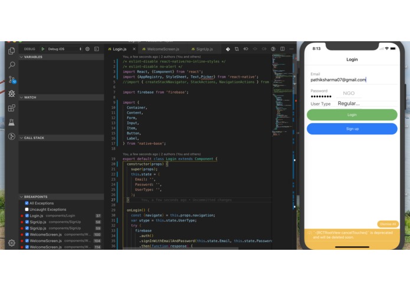Click the simulator battery icon
The image size is (410, 291).
(393, 48)
